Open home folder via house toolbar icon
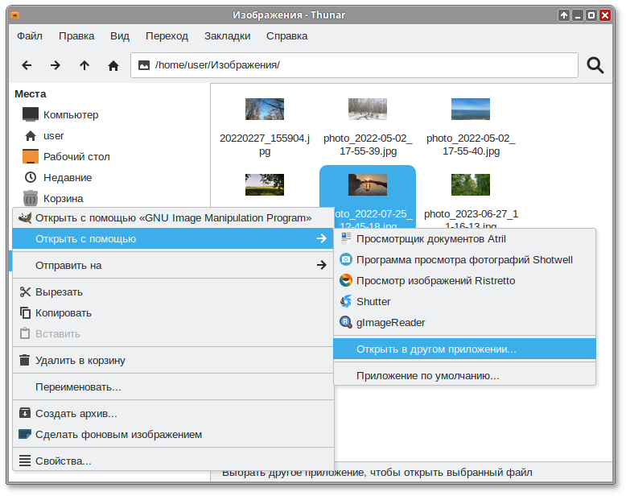 click(x=113, y=65)
